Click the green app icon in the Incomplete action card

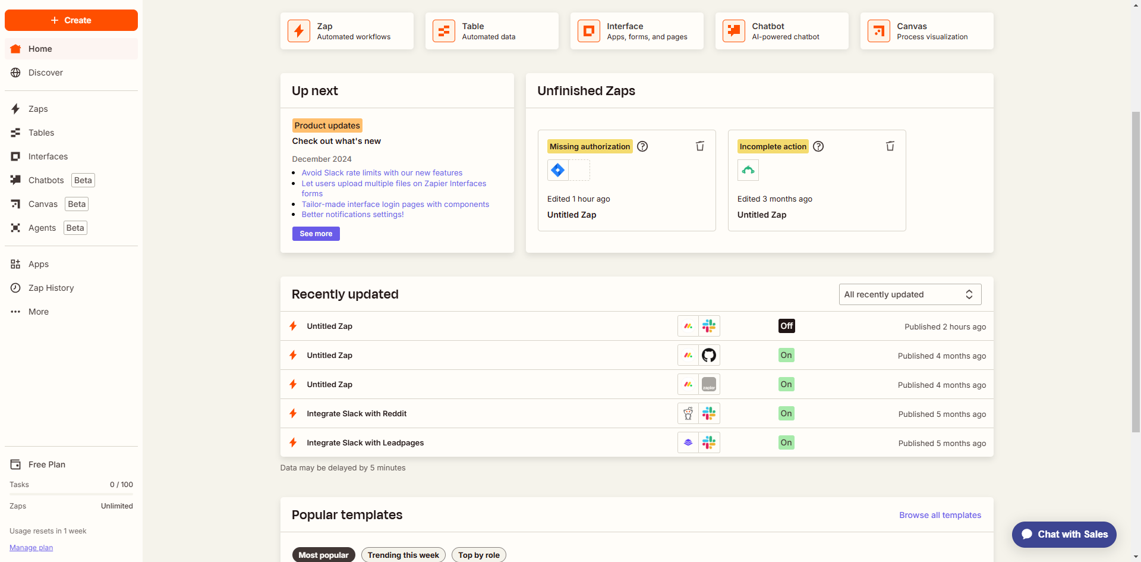pyautogui.click(x=748, y=170)
